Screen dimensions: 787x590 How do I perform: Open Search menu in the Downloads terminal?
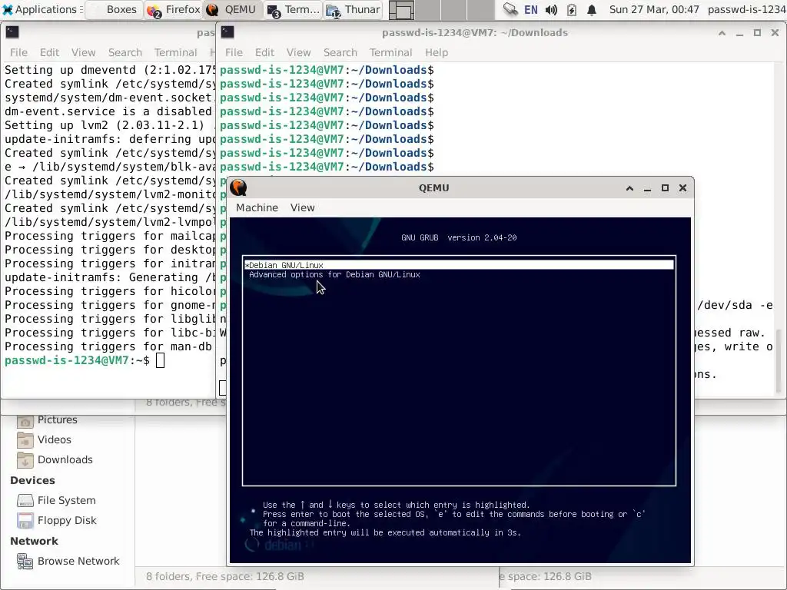[340, 52]
